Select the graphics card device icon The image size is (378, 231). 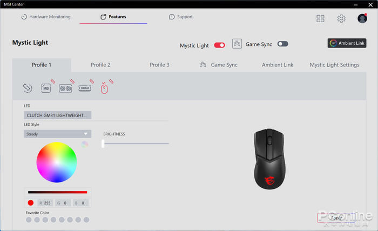point(65,89)
